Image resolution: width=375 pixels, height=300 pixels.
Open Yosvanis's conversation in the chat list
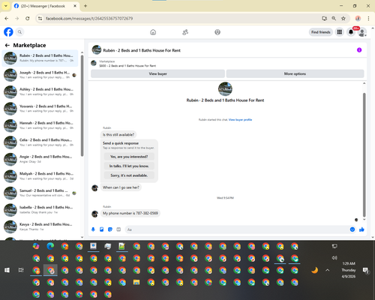[40, 109]
